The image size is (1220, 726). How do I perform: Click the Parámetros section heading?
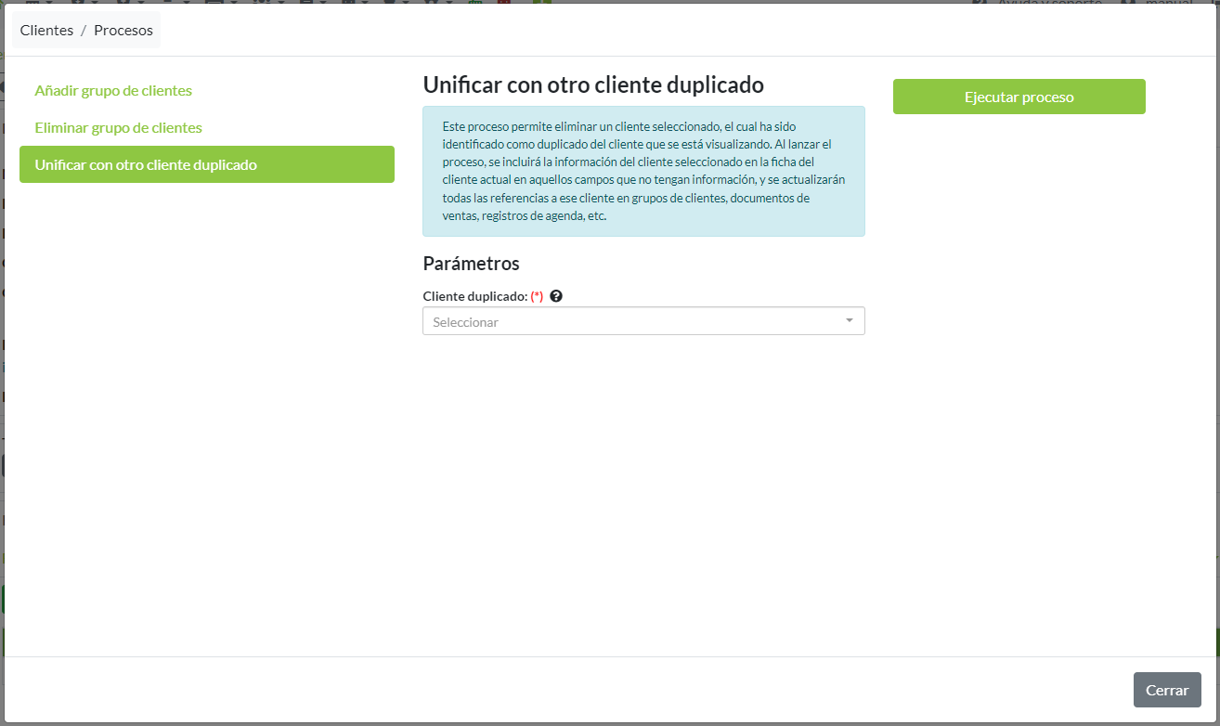[471, 264]
